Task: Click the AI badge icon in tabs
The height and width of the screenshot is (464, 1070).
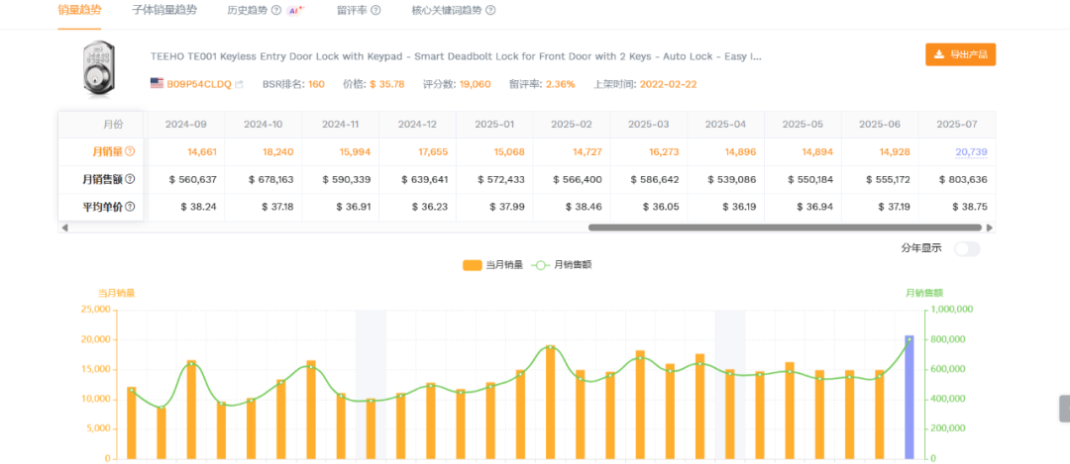Action: point(295,10)
